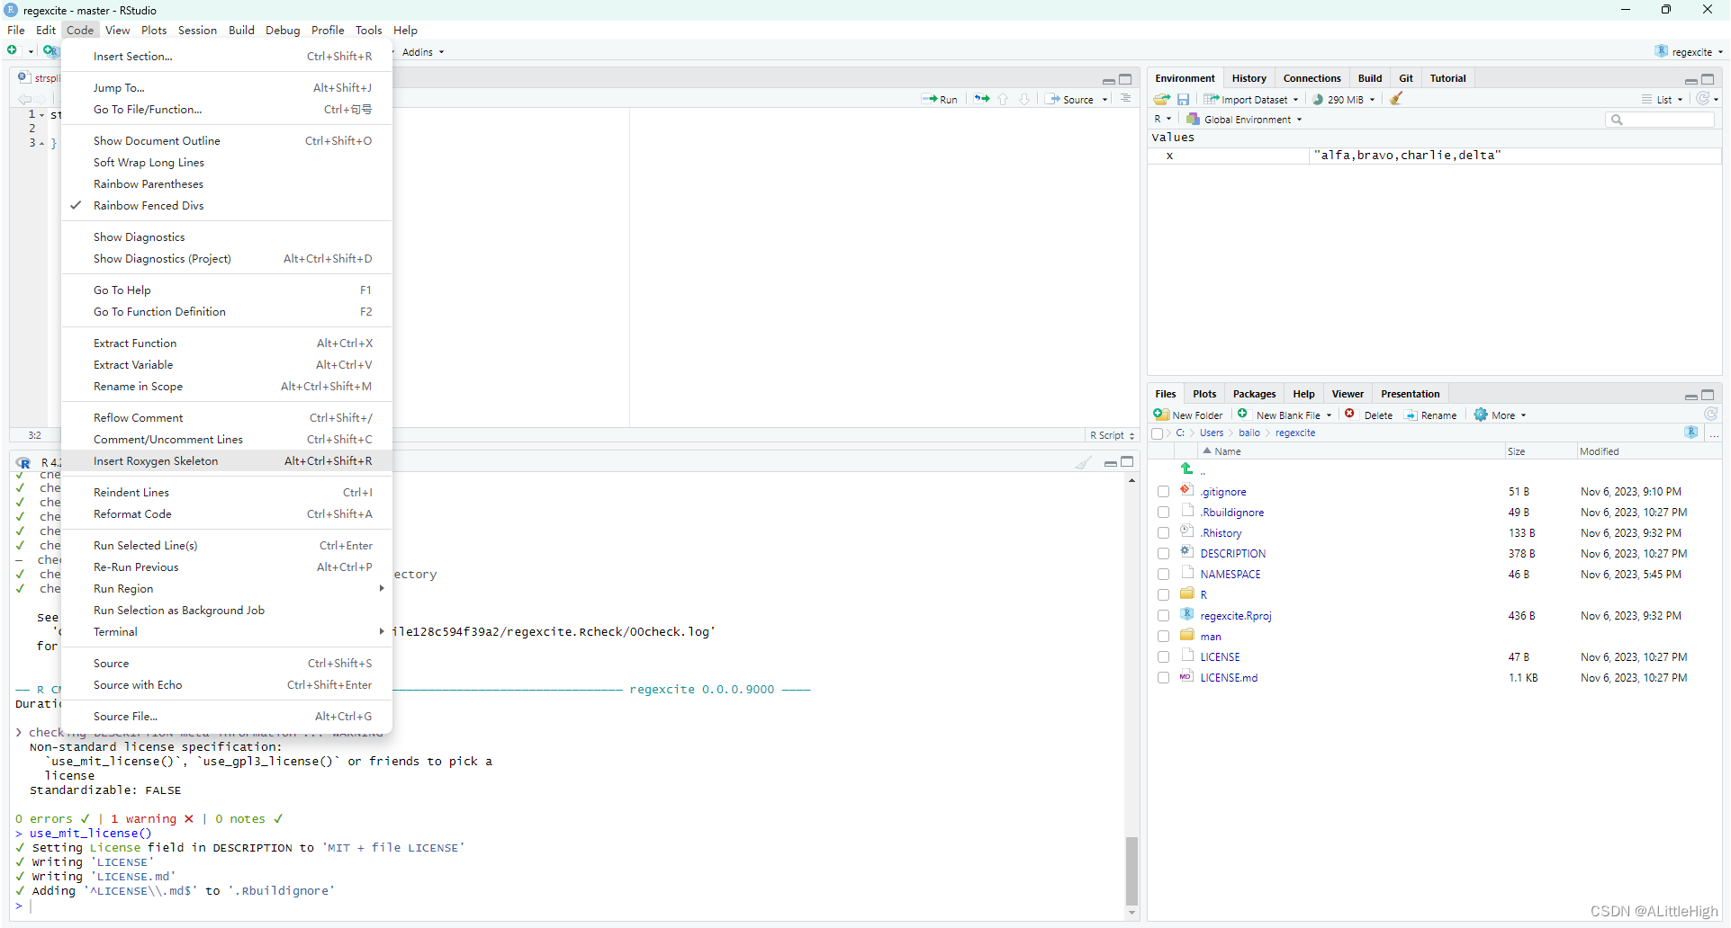The image size is (1731, 928).
Task: Click the console scrollbar down arrow
Action: 1131,914
